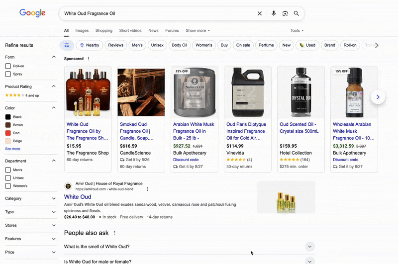Select the Brown color swatch
The image size is (398, 264).
8,125
